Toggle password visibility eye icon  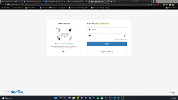[x=124, y=36]
